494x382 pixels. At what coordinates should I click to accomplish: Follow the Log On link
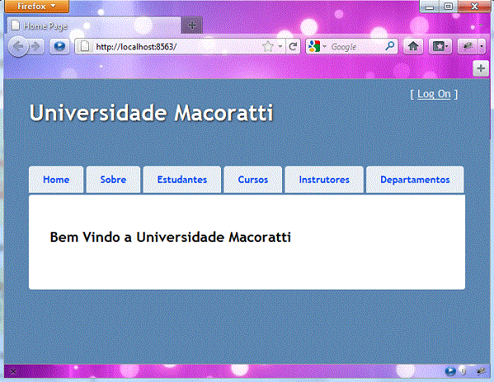point(434,94)
